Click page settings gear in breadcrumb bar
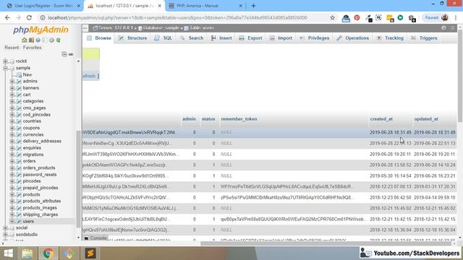The image size is (463, 260). [x=443, y=27]
